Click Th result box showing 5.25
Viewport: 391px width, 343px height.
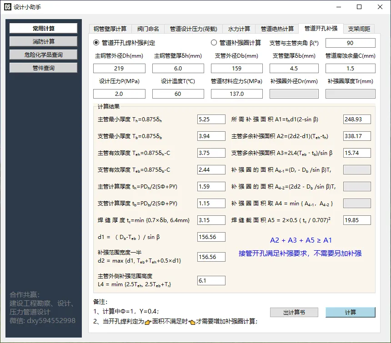(x=211, y=119)
